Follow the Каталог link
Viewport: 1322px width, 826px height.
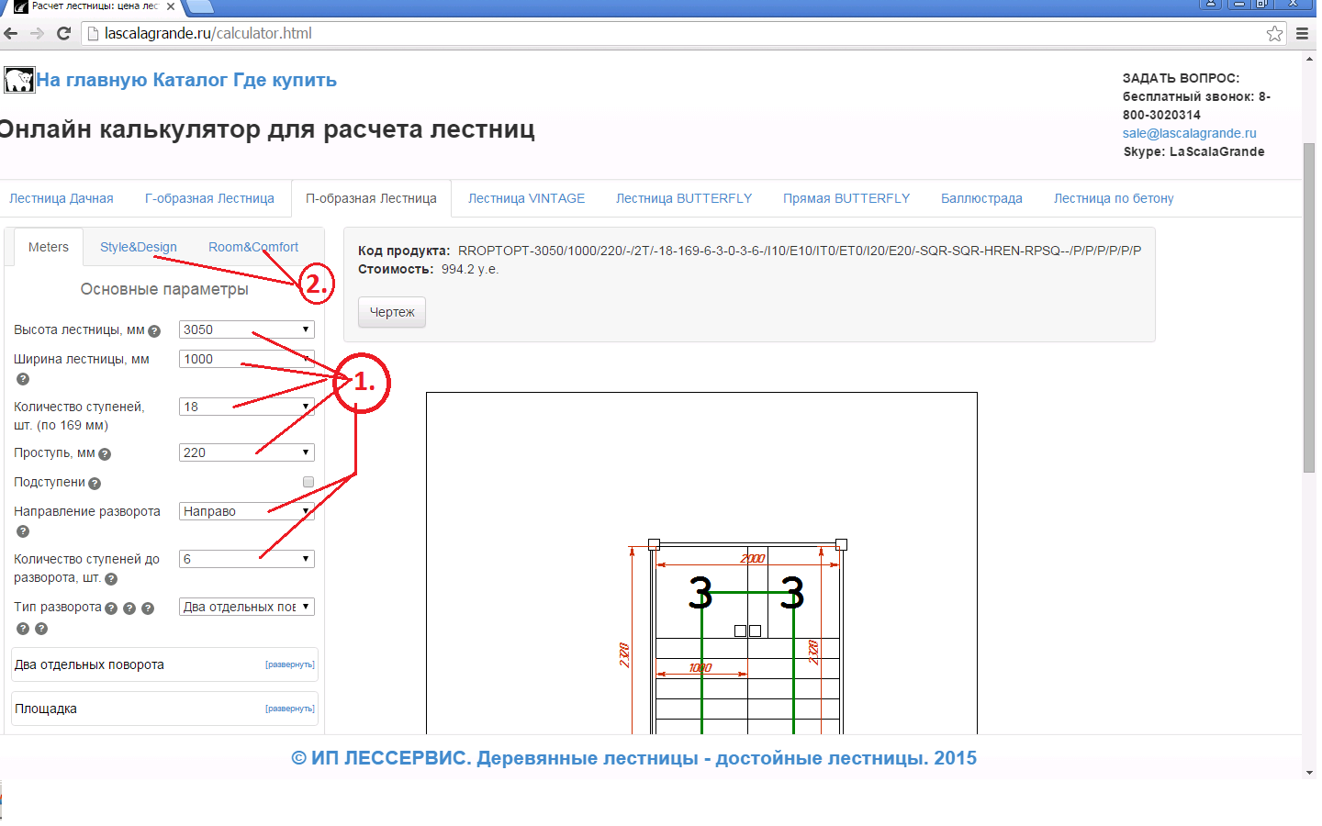click(x=190, y=80)
